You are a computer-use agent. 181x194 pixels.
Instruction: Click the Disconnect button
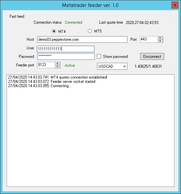(152, 57)
